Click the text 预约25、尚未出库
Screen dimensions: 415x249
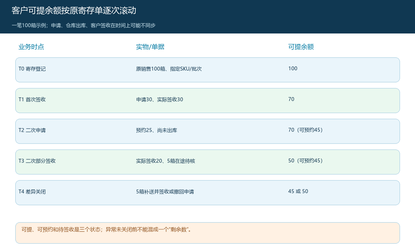coord(157,130)
